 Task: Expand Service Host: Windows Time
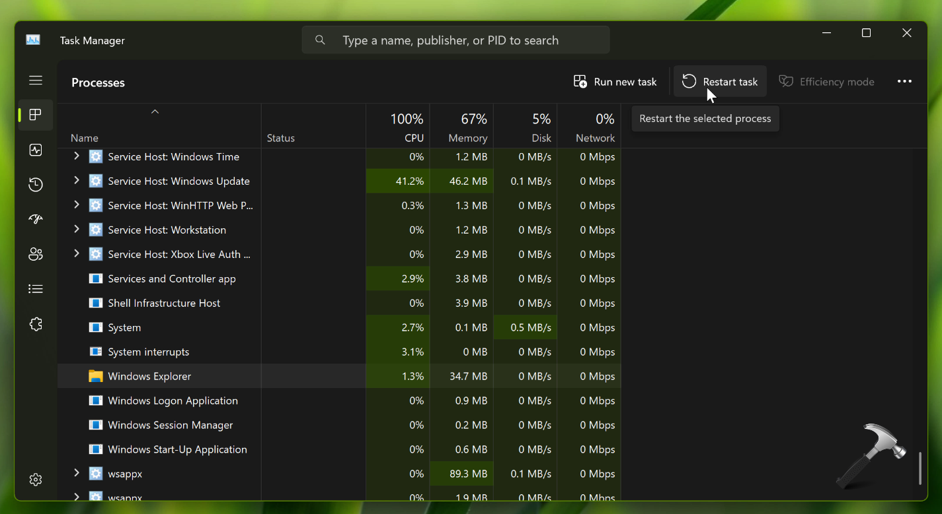(77, 156)
